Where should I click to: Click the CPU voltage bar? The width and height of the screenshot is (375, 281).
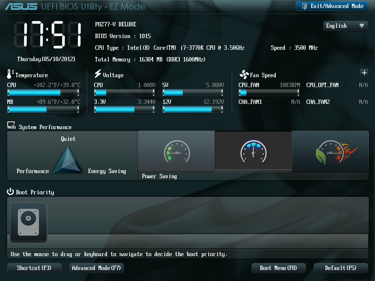[x=125, y=93]
